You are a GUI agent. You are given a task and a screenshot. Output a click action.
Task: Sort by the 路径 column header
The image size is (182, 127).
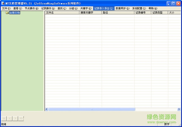coord(118,13)
